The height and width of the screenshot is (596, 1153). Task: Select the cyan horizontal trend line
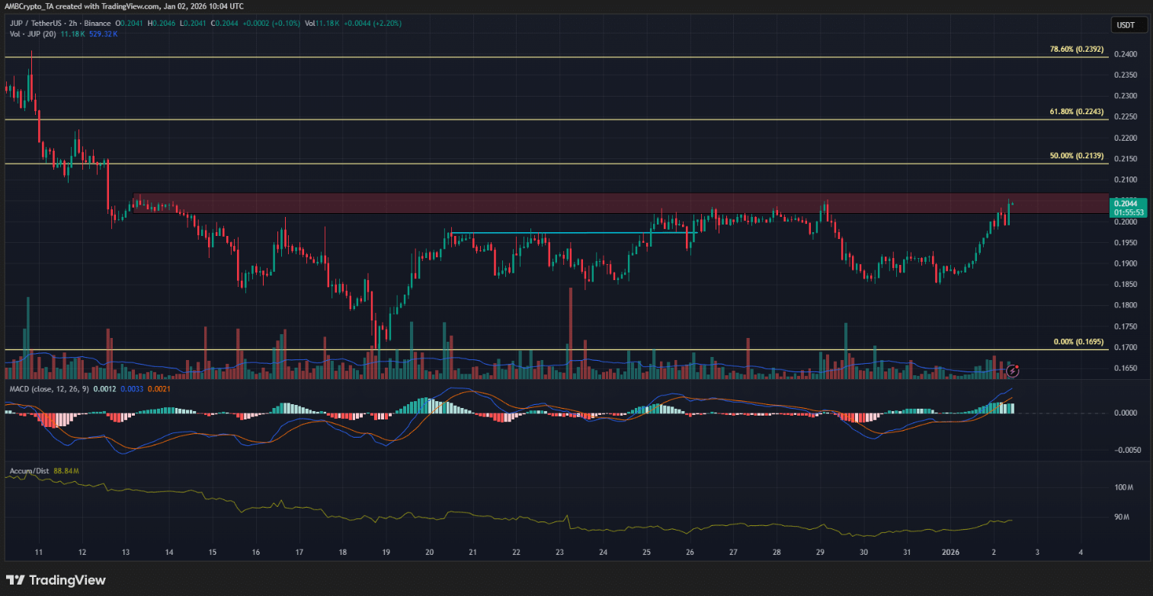(x=572, y=233)
